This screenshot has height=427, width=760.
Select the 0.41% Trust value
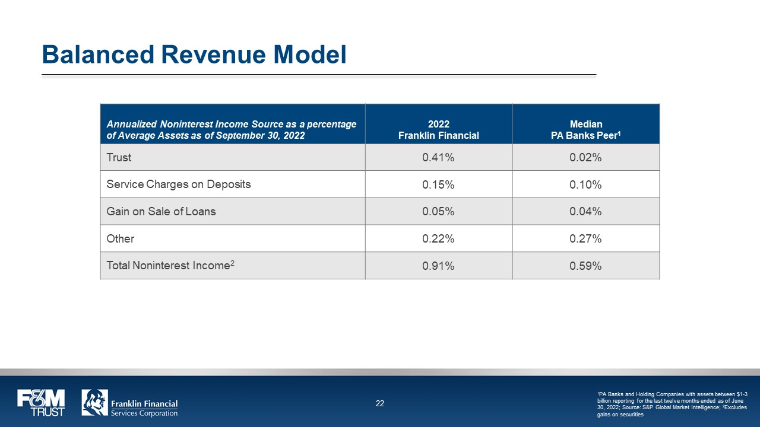(x=438, y=158)
